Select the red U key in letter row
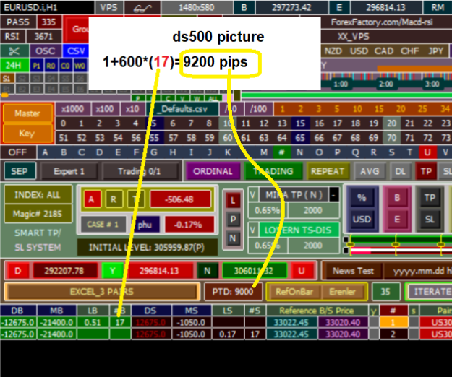This screenshot has width=452, height=377. (427, 152)
